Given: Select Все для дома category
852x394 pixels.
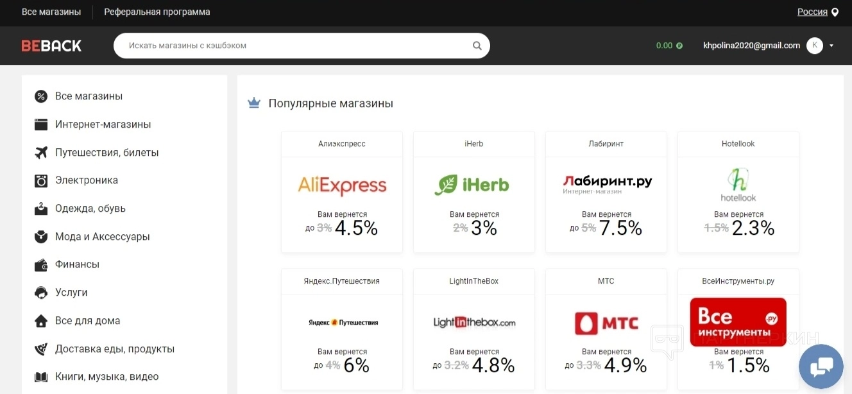Looking at the screenshot, I should (87, 321).
